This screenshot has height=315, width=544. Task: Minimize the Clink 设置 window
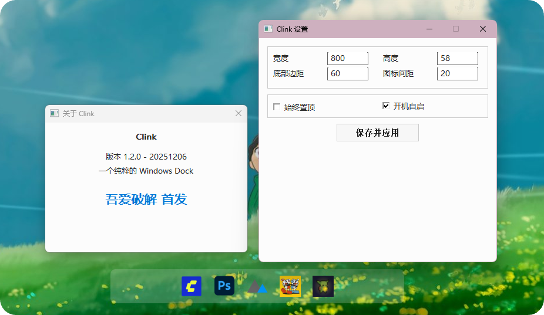tap(429, 29)
